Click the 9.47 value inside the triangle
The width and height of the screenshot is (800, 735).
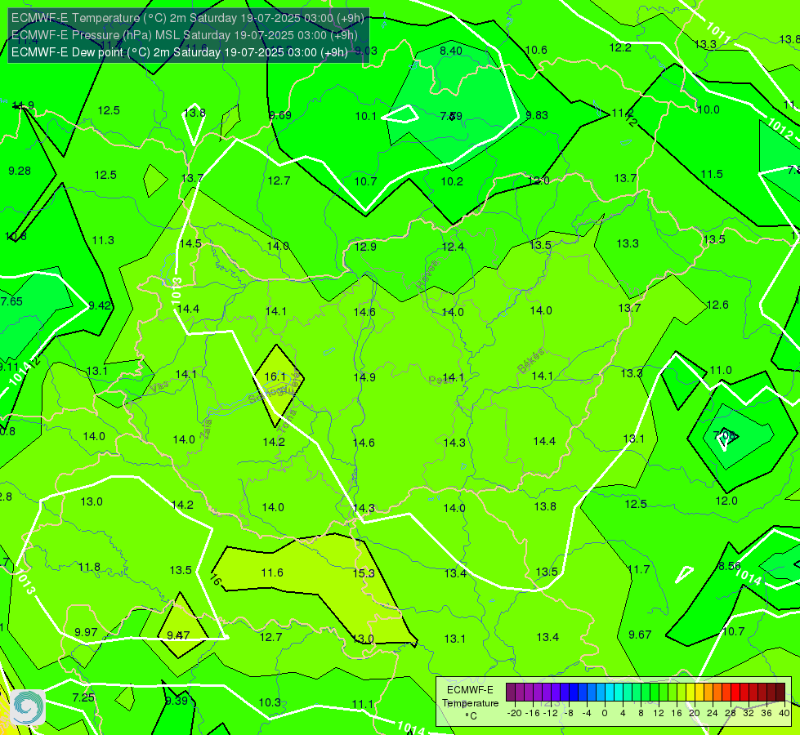click(179, 635)
